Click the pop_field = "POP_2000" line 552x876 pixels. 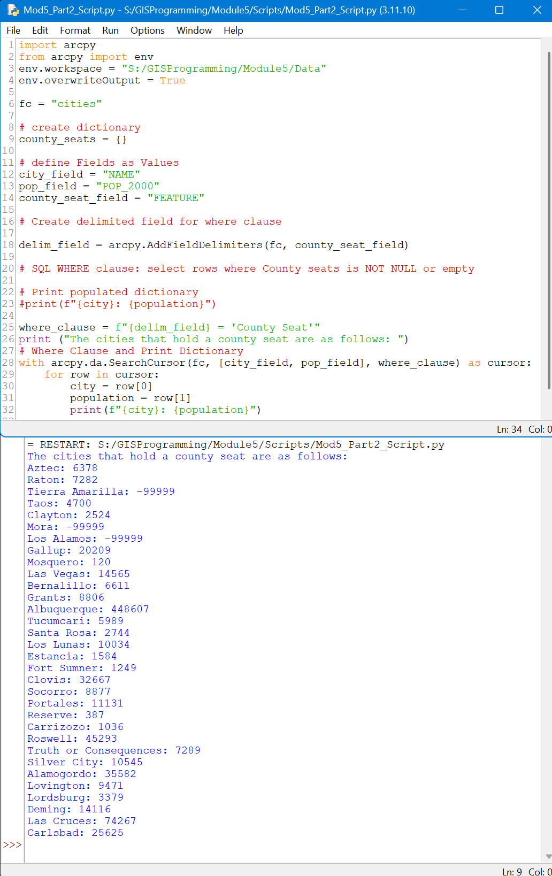click(89, 186)
